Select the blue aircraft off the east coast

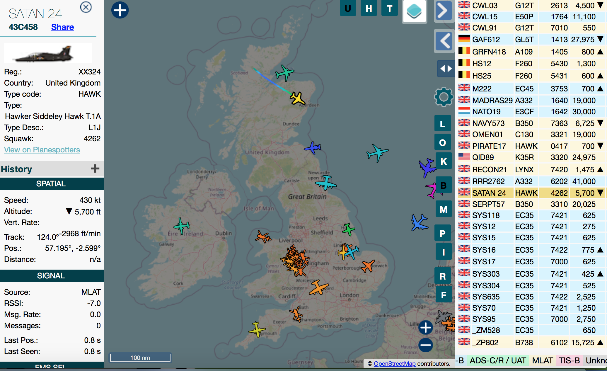(x=419, y=222)
